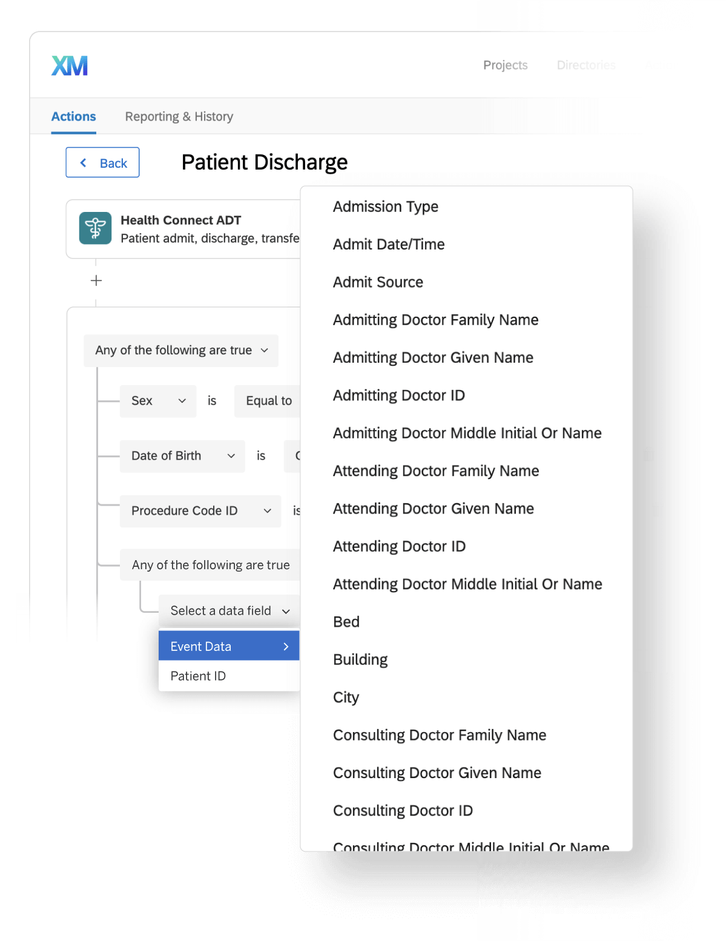Viewport: 726px width, 941px height.
Task: Open Directories in the top navigation
Action: pos(586,65)
